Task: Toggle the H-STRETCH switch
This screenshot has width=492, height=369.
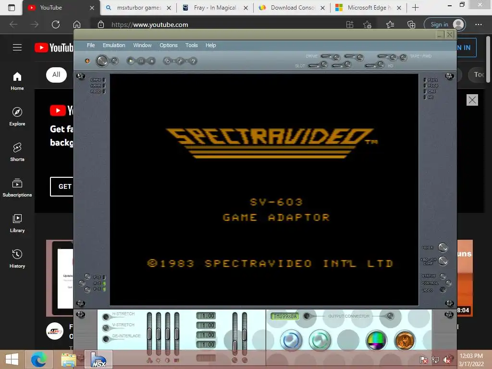Action: pyautogui.click(x=106, y=317)
